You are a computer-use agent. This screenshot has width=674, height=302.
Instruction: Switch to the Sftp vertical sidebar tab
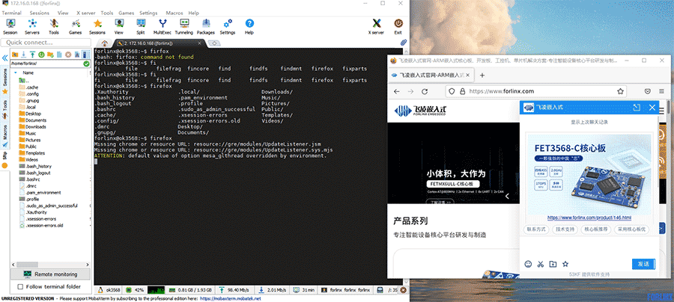[x=4, y=158]
